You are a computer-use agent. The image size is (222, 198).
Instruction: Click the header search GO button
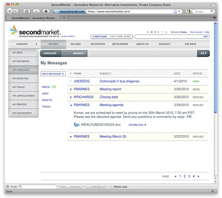(x=206, y=36)
